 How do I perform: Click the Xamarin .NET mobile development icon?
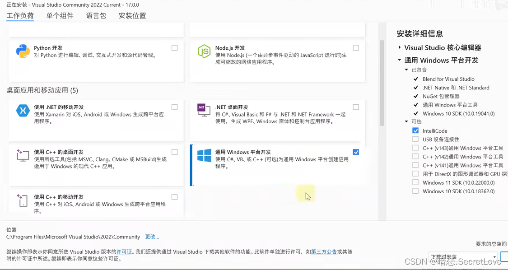23,111
